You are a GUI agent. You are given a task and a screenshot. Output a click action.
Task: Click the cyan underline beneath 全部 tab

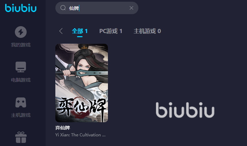[80, 37]
